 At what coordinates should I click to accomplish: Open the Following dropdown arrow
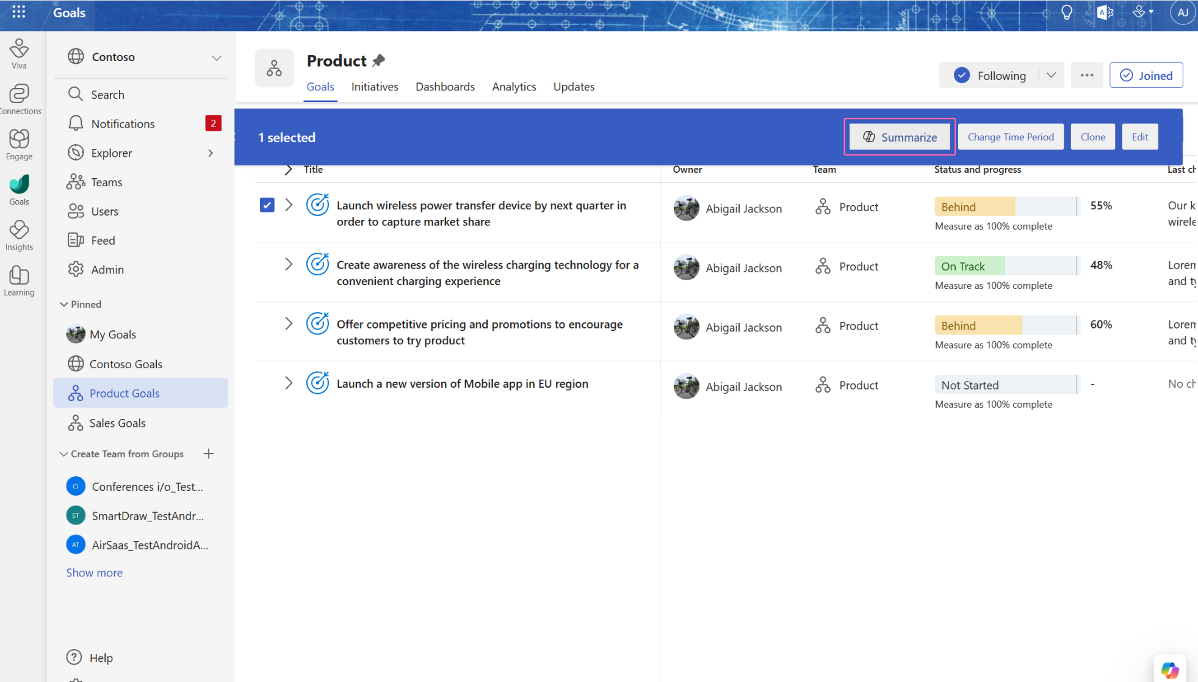1052,75
